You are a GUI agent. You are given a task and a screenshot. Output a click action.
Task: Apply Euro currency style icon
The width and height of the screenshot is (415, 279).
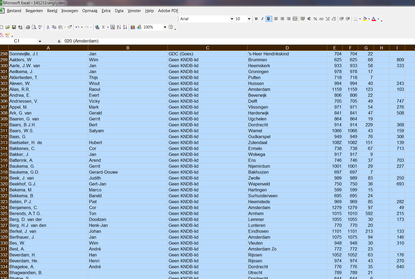(x=309, y=19)
